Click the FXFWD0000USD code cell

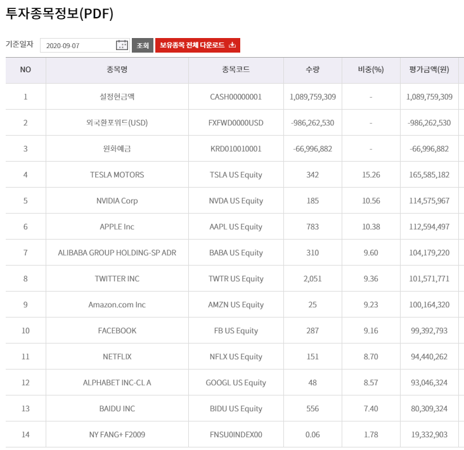236,123
